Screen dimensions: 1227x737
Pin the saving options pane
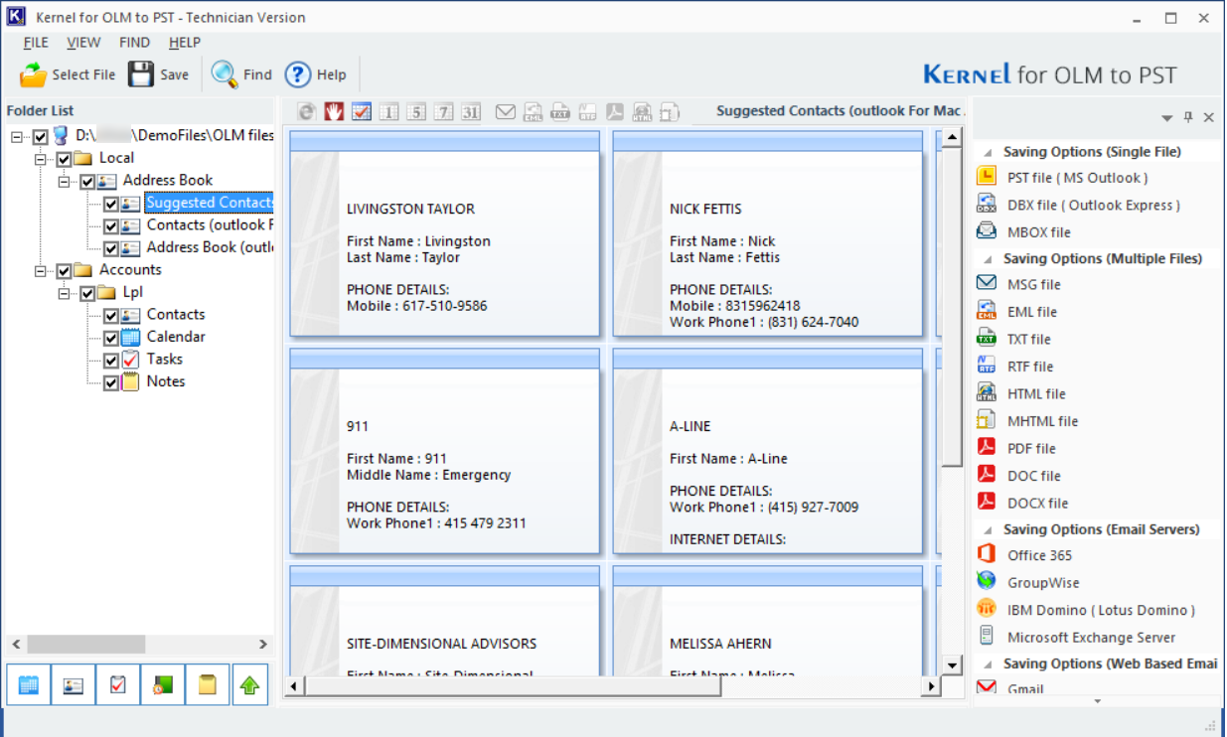point(1188,118)
